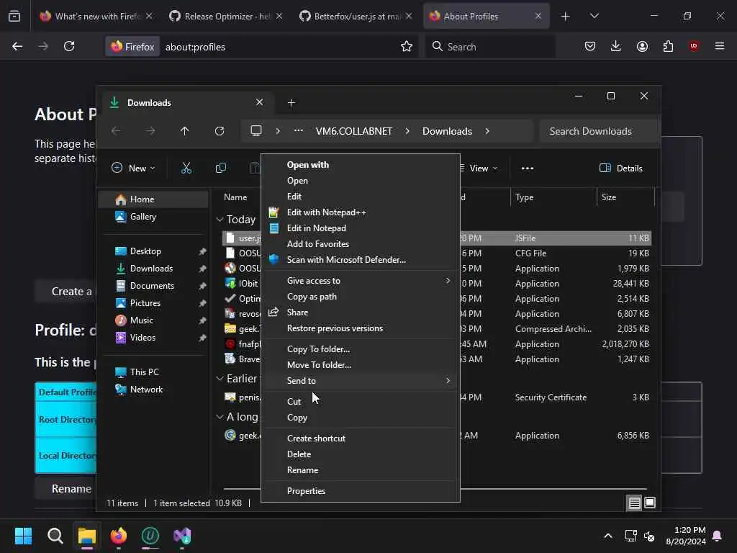Click VM6.COLLABNET in the breadcrumb
737x553 pixels.
pyautogui.click(x=354, y=131)
